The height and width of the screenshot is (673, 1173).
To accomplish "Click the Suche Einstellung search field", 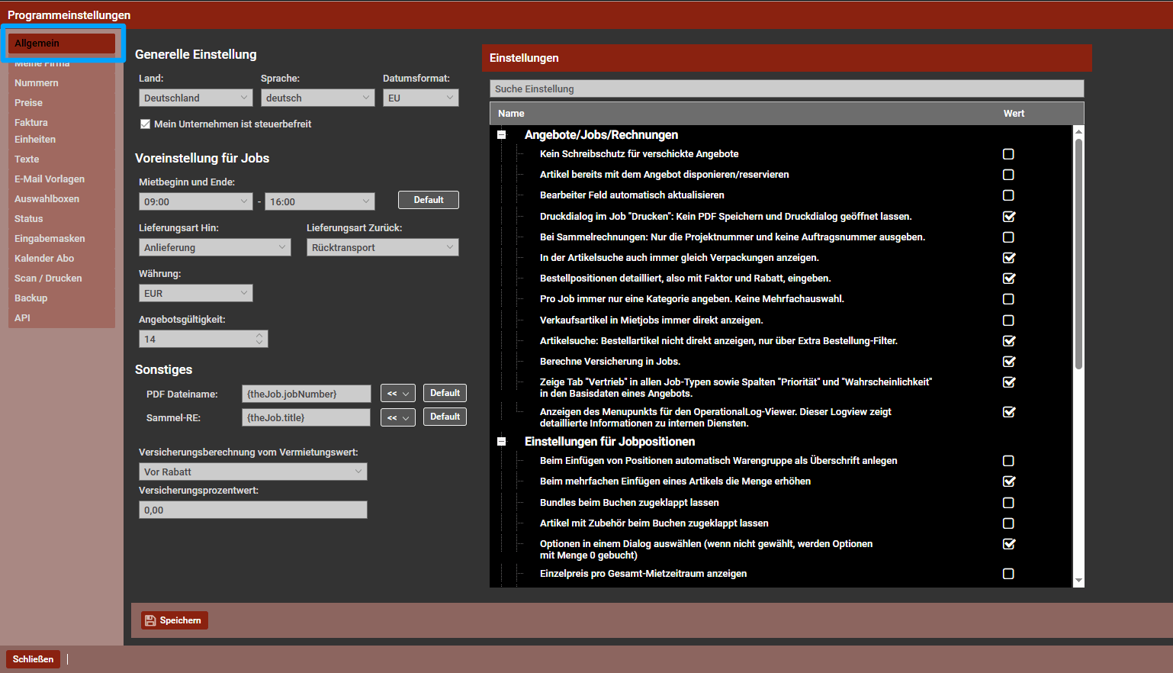I will coord(786,89).
